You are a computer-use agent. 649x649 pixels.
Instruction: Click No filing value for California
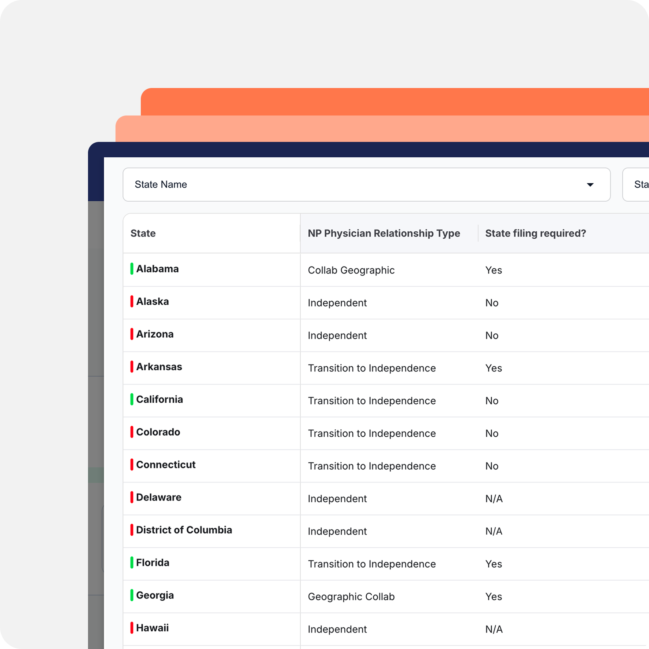(x=492, y=401)
